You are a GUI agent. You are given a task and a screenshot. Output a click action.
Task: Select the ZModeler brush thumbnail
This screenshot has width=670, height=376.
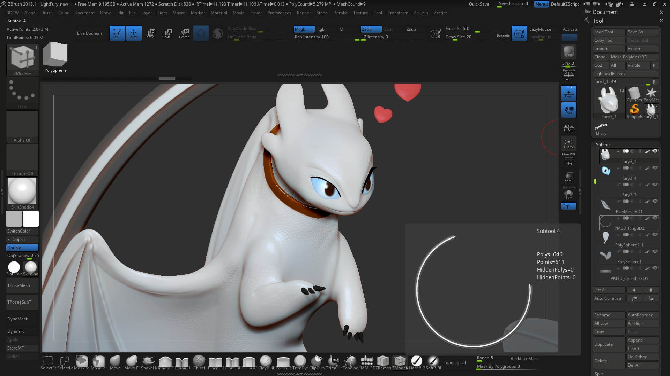23,57
